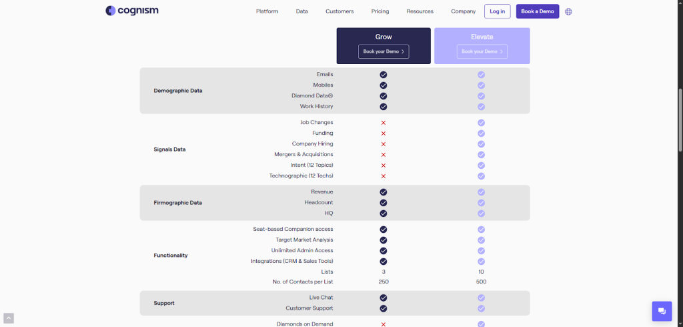Viewport: 683px width, 327px height.
Task: Click the Grow checkmark for Live Chat
Action: 384,298
